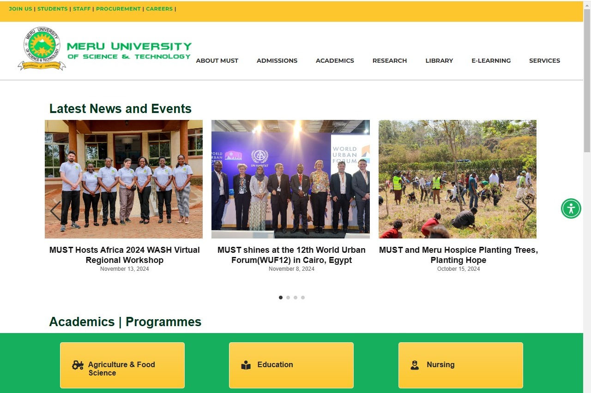The height and width of the screenshot is (393, 591).
Task: Click the Meru University crest logo
Action: [42, 48]
